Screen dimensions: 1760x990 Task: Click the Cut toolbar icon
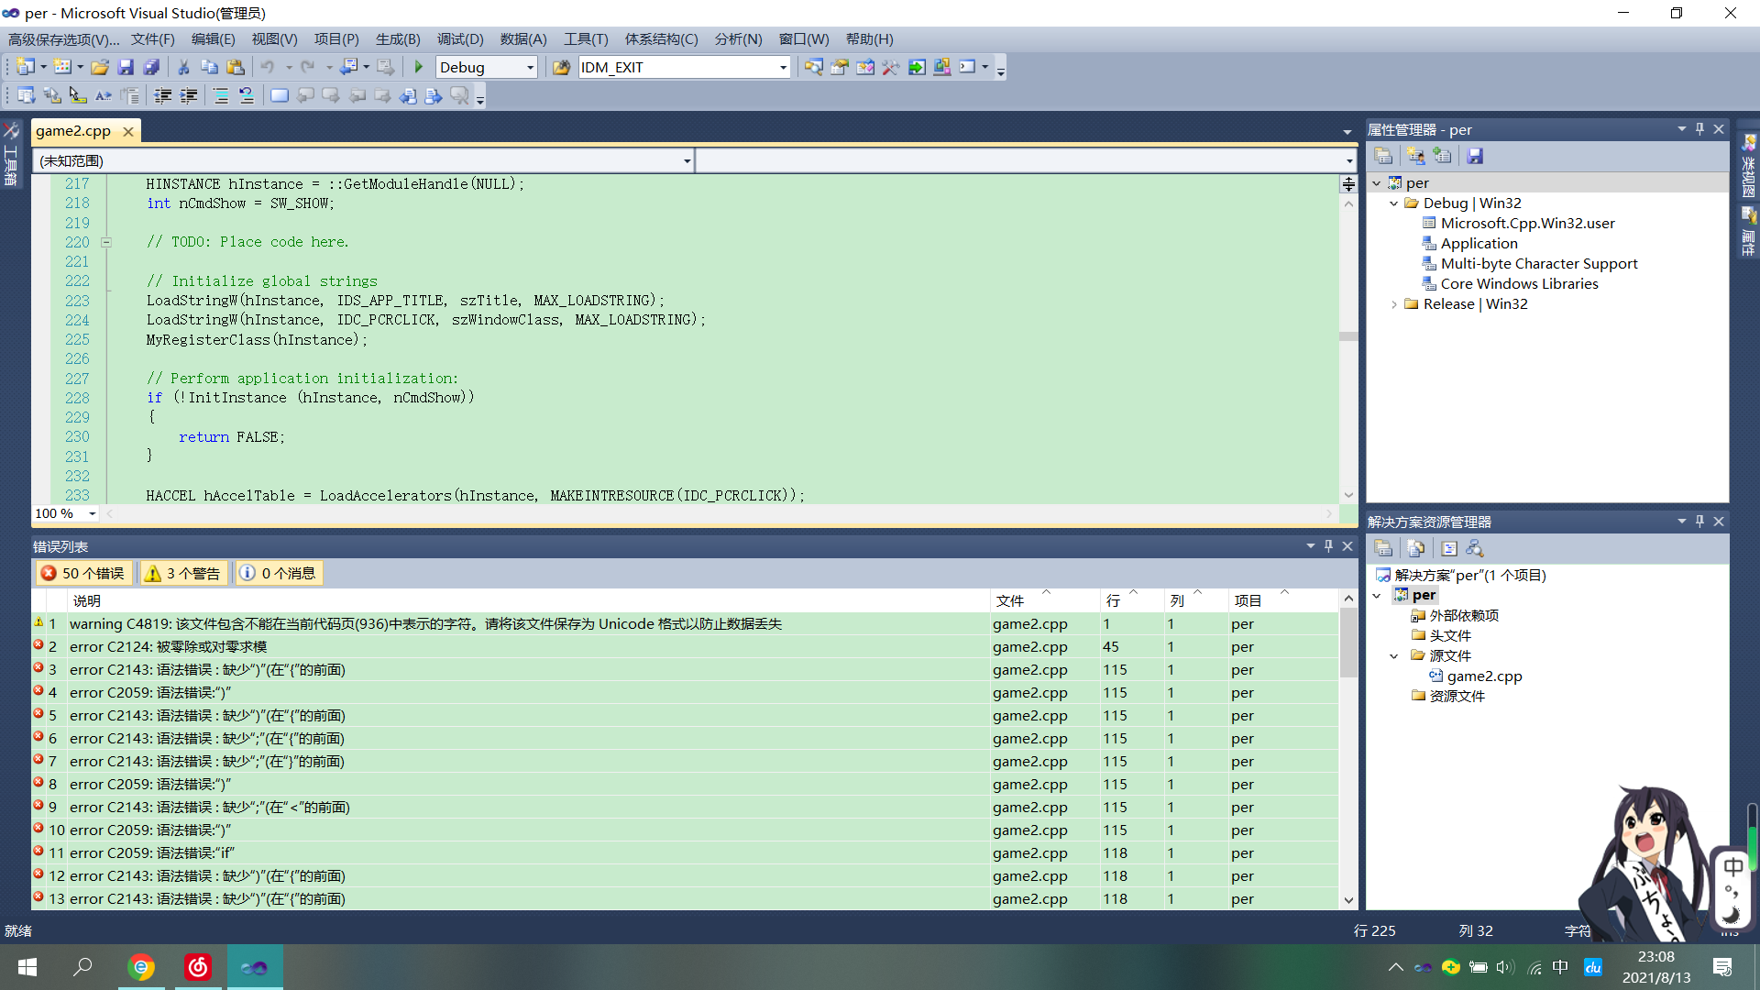click(182, 67)
